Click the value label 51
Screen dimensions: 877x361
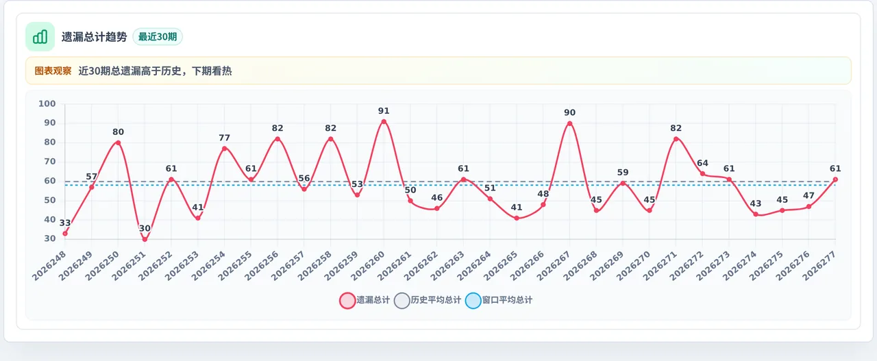click(490, 188)
